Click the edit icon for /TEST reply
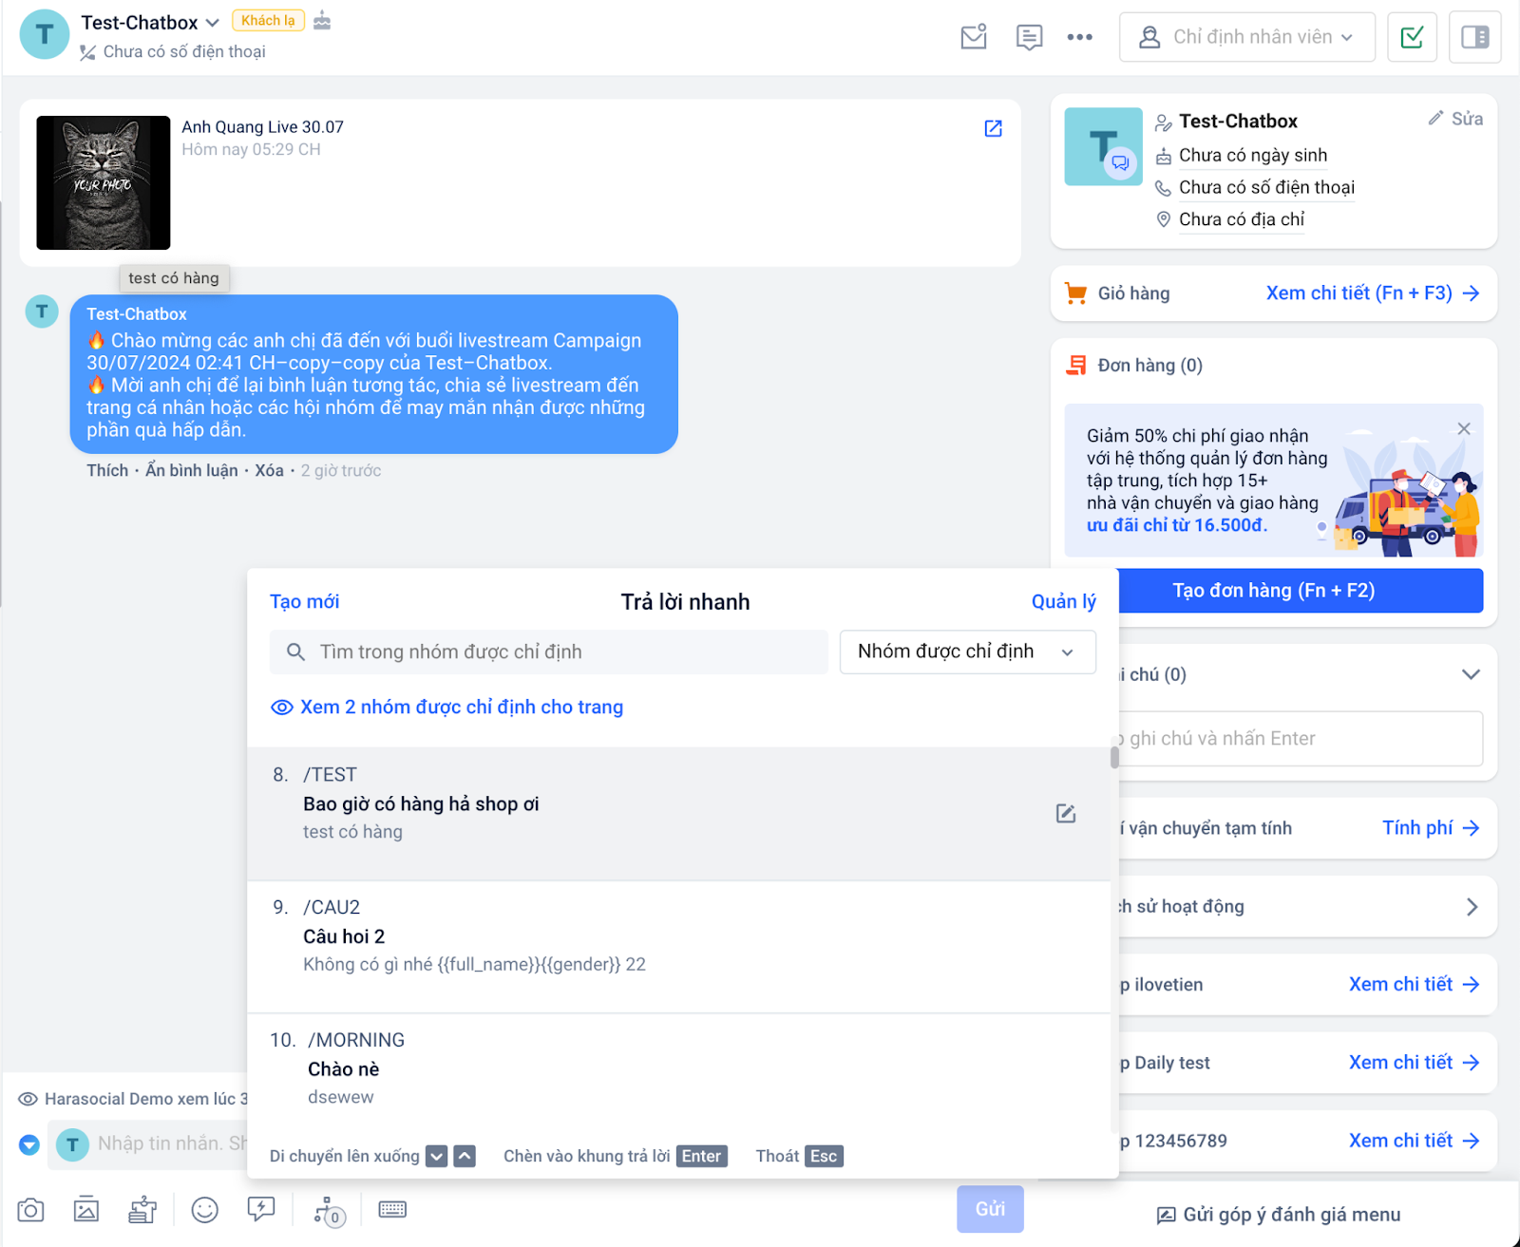 point(1066,814)
